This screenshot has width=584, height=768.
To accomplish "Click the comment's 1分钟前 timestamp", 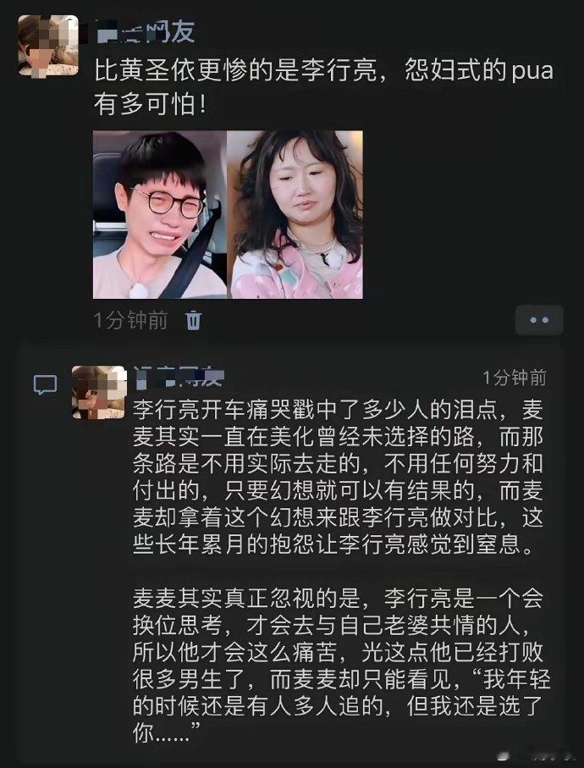I will (515, 378).
